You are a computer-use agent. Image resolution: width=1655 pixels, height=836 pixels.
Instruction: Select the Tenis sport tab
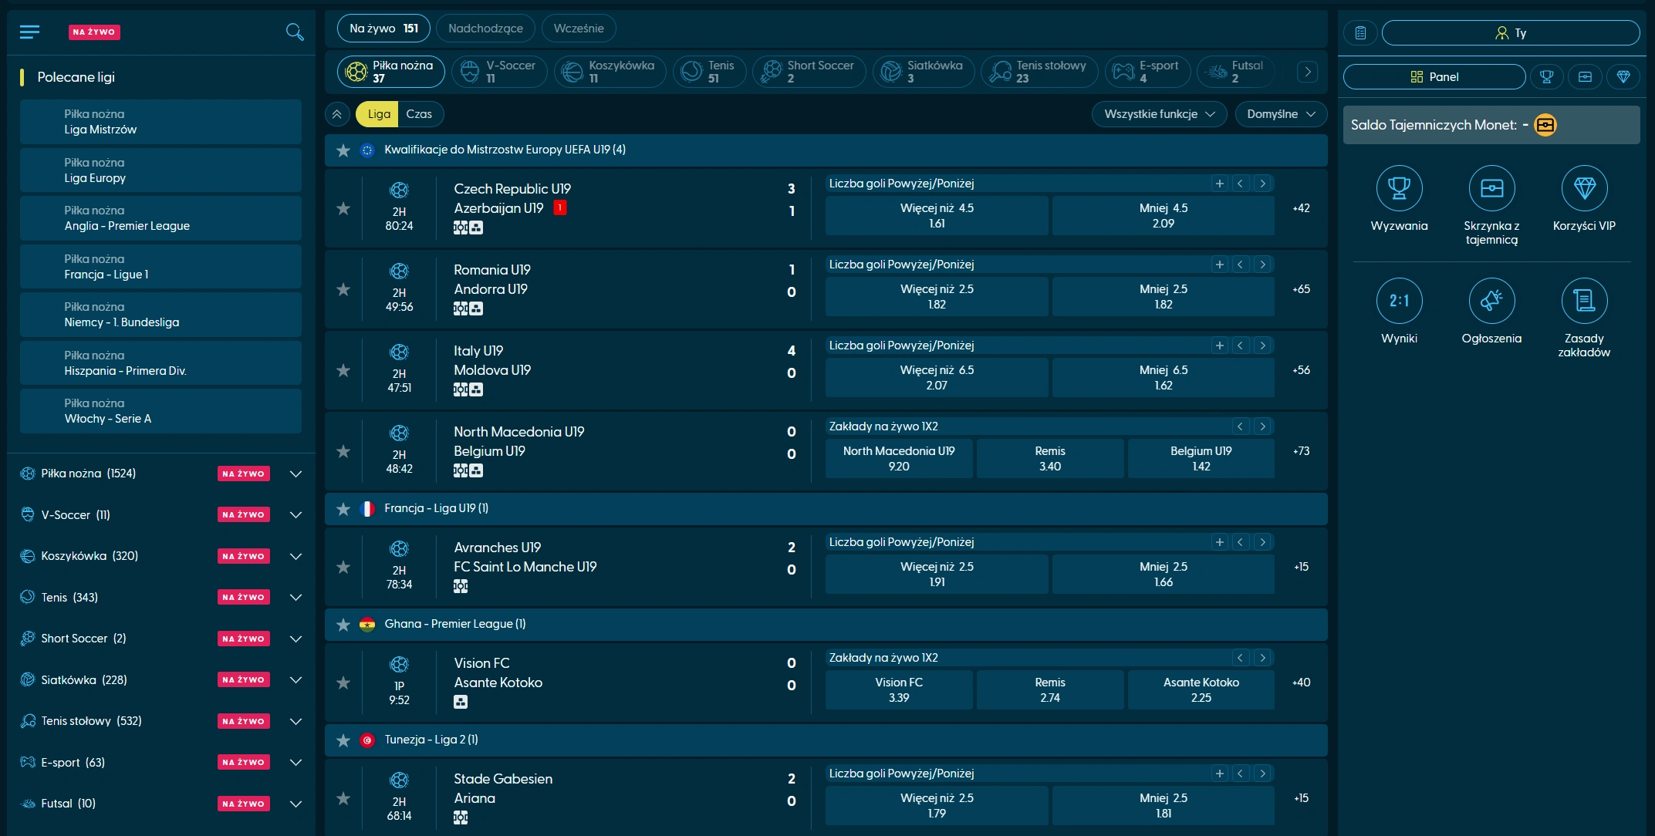[x=709, y=72]
